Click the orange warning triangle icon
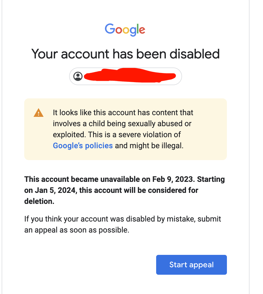The width and height of the screenshot is (263, 294). coord(39,113)
